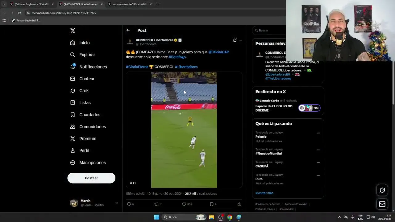Open Perfil person icon
This screenshot has width=395, height=222.
tap(73, 150)
